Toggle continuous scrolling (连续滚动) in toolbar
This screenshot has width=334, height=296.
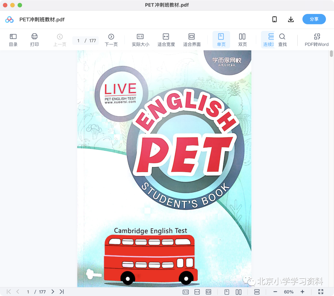coord(268,40)
